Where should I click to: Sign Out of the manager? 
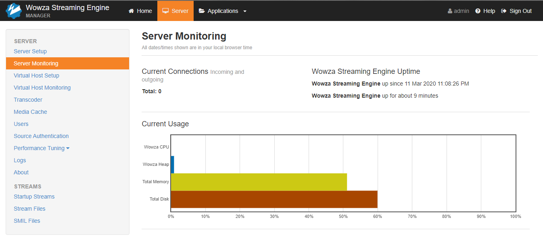(516, 11)
